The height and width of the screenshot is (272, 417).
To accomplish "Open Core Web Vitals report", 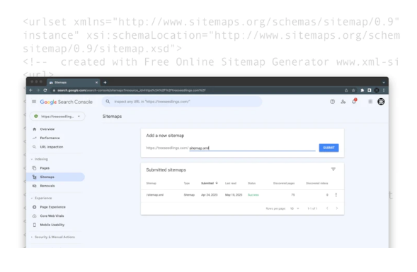I will [x=52, y=216].
